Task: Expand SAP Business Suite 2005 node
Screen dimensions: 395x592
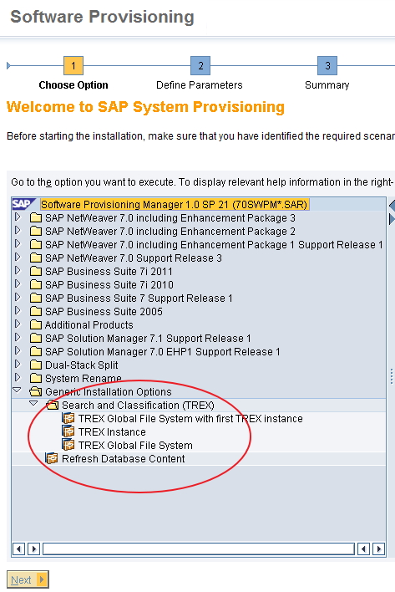Action: pos(18,311)
